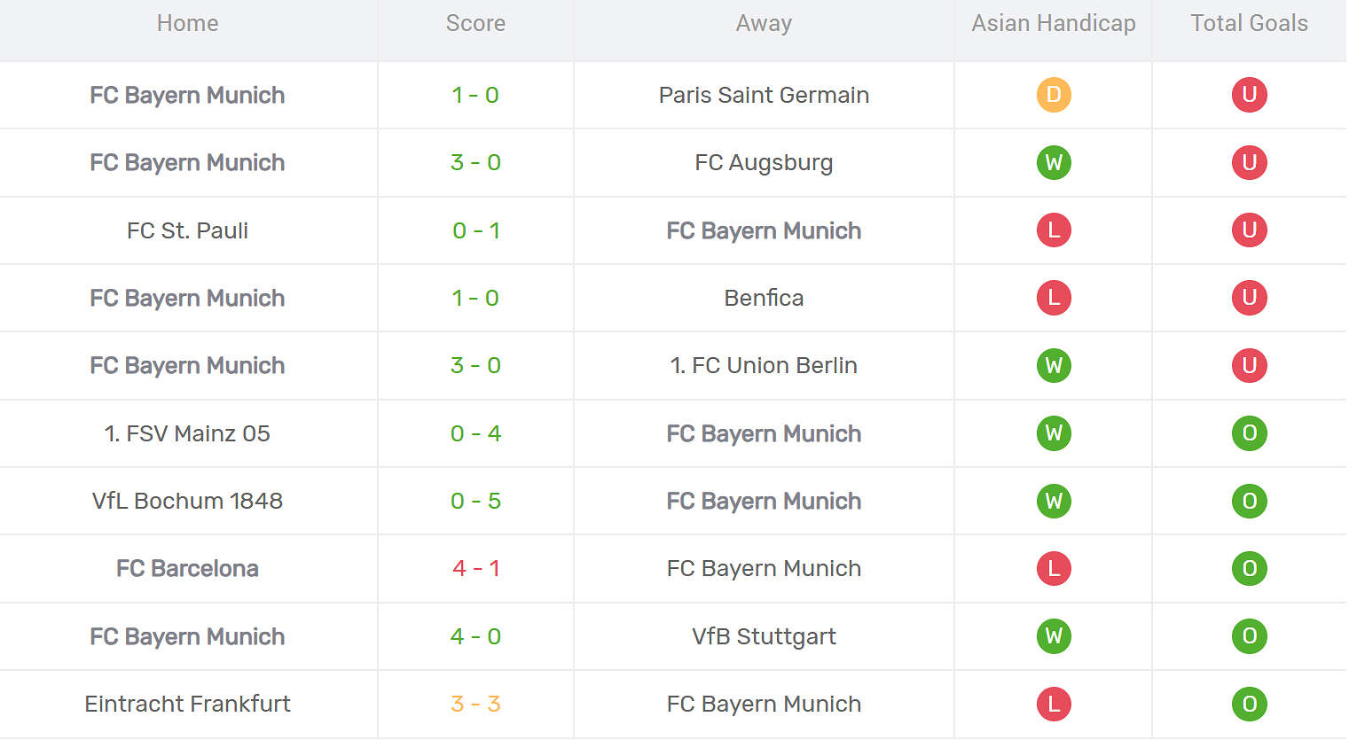Viewport: 1349px width, 740px height.
Task: Click the 4 - 1 score of Barcelona match
Action: click(x=475, y=569)
